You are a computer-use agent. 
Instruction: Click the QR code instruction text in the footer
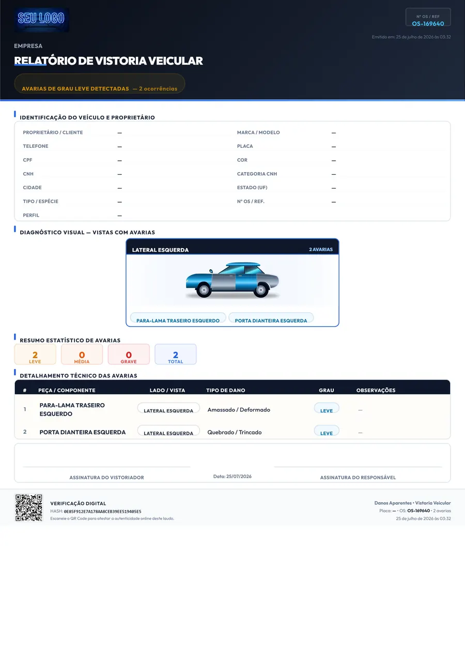point(112,518)
